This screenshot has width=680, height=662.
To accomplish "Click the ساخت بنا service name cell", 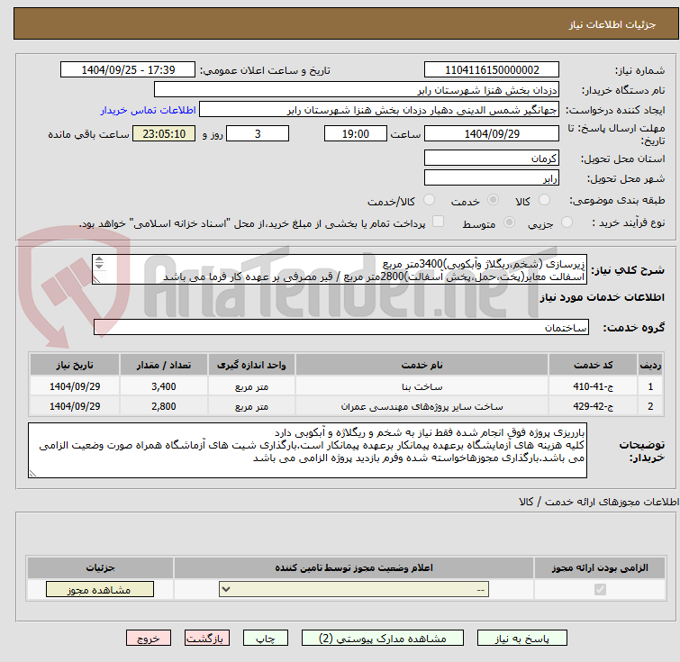I will tap(422, 386).
